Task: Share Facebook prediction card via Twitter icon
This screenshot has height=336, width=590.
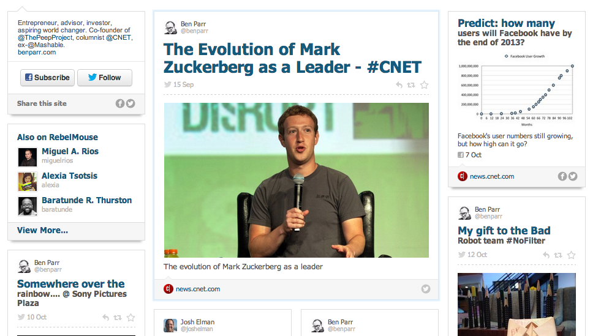Action: point(573,176)
